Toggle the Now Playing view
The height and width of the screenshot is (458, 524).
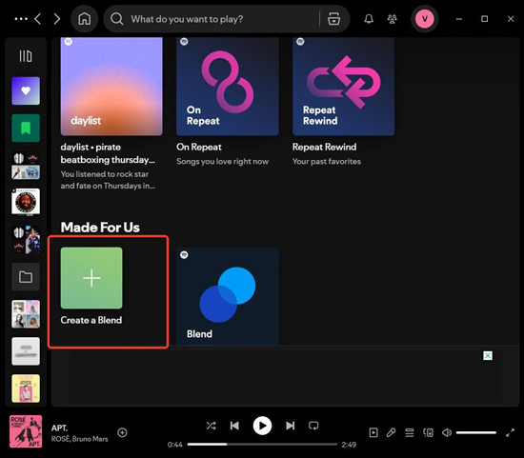[x=373, y=433]
